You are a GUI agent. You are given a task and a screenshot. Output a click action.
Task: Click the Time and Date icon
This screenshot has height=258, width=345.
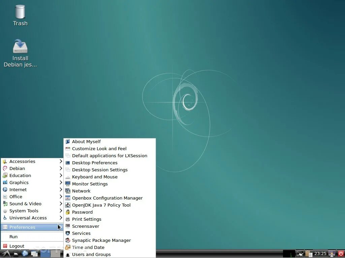tap(68, 247)
